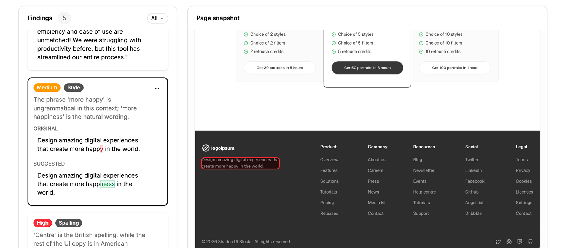The height and width of the screenshot is (248, 565).
Task: Open the Contact link under Company
Action: click(375, 213)
